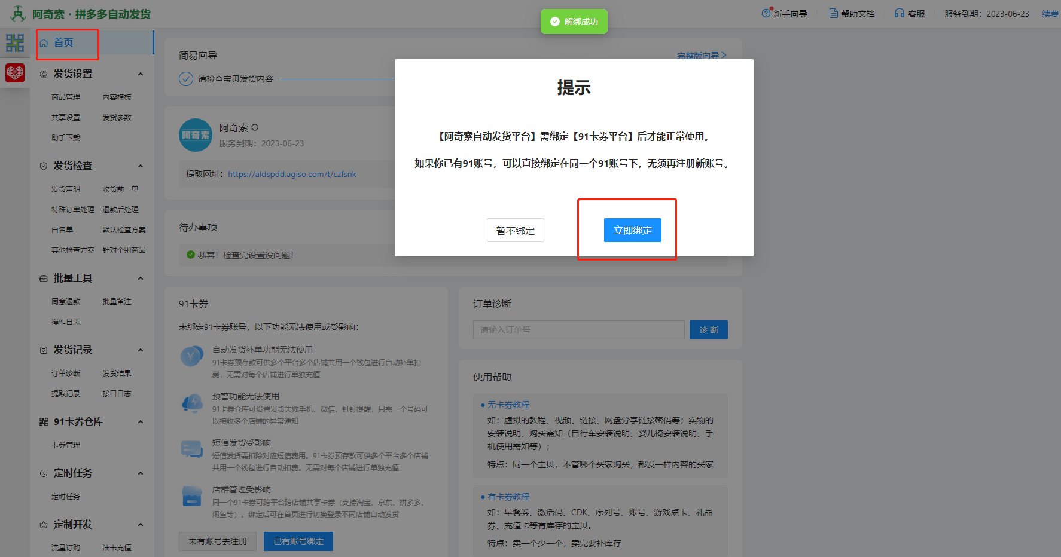Click the 客服 headset icon

[x=900, y=13]
